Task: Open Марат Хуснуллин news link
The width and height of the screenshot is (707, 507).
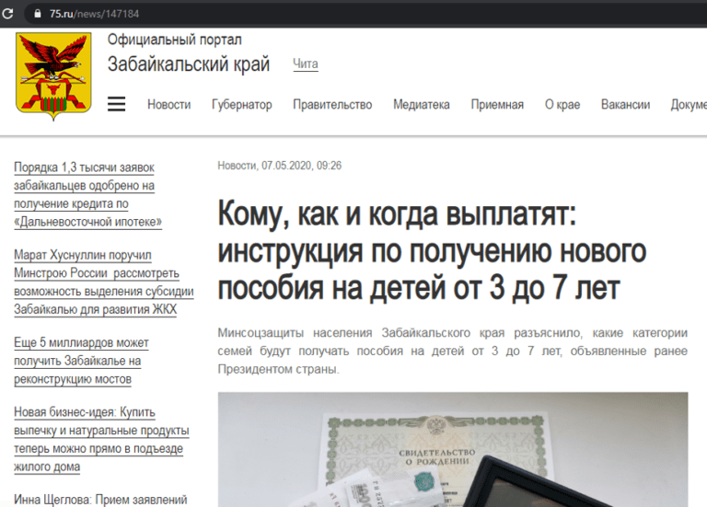Action: (104, 282)
